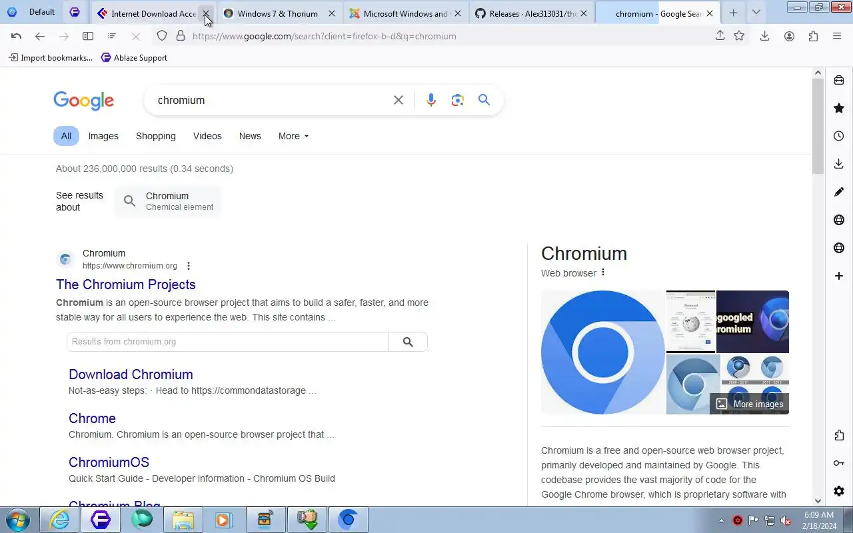Open the account profile icon
This screenshot has width=853, height=533.
[x=789, y=36]
